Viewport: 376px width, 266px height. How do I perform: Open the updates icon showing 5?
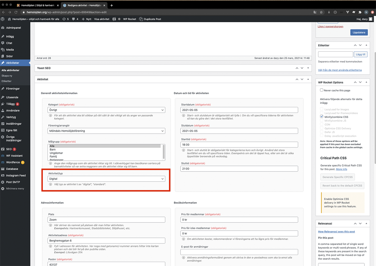tap(65, 19)
